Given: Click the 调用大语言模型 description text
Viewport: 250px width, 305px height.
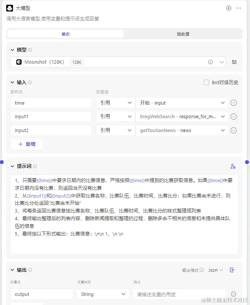Looking at the screenshot, I should coord(53,19).
